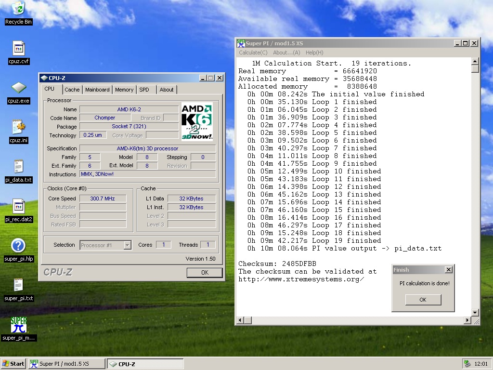Click the xtremesystems.org URL text

point(301,279)
